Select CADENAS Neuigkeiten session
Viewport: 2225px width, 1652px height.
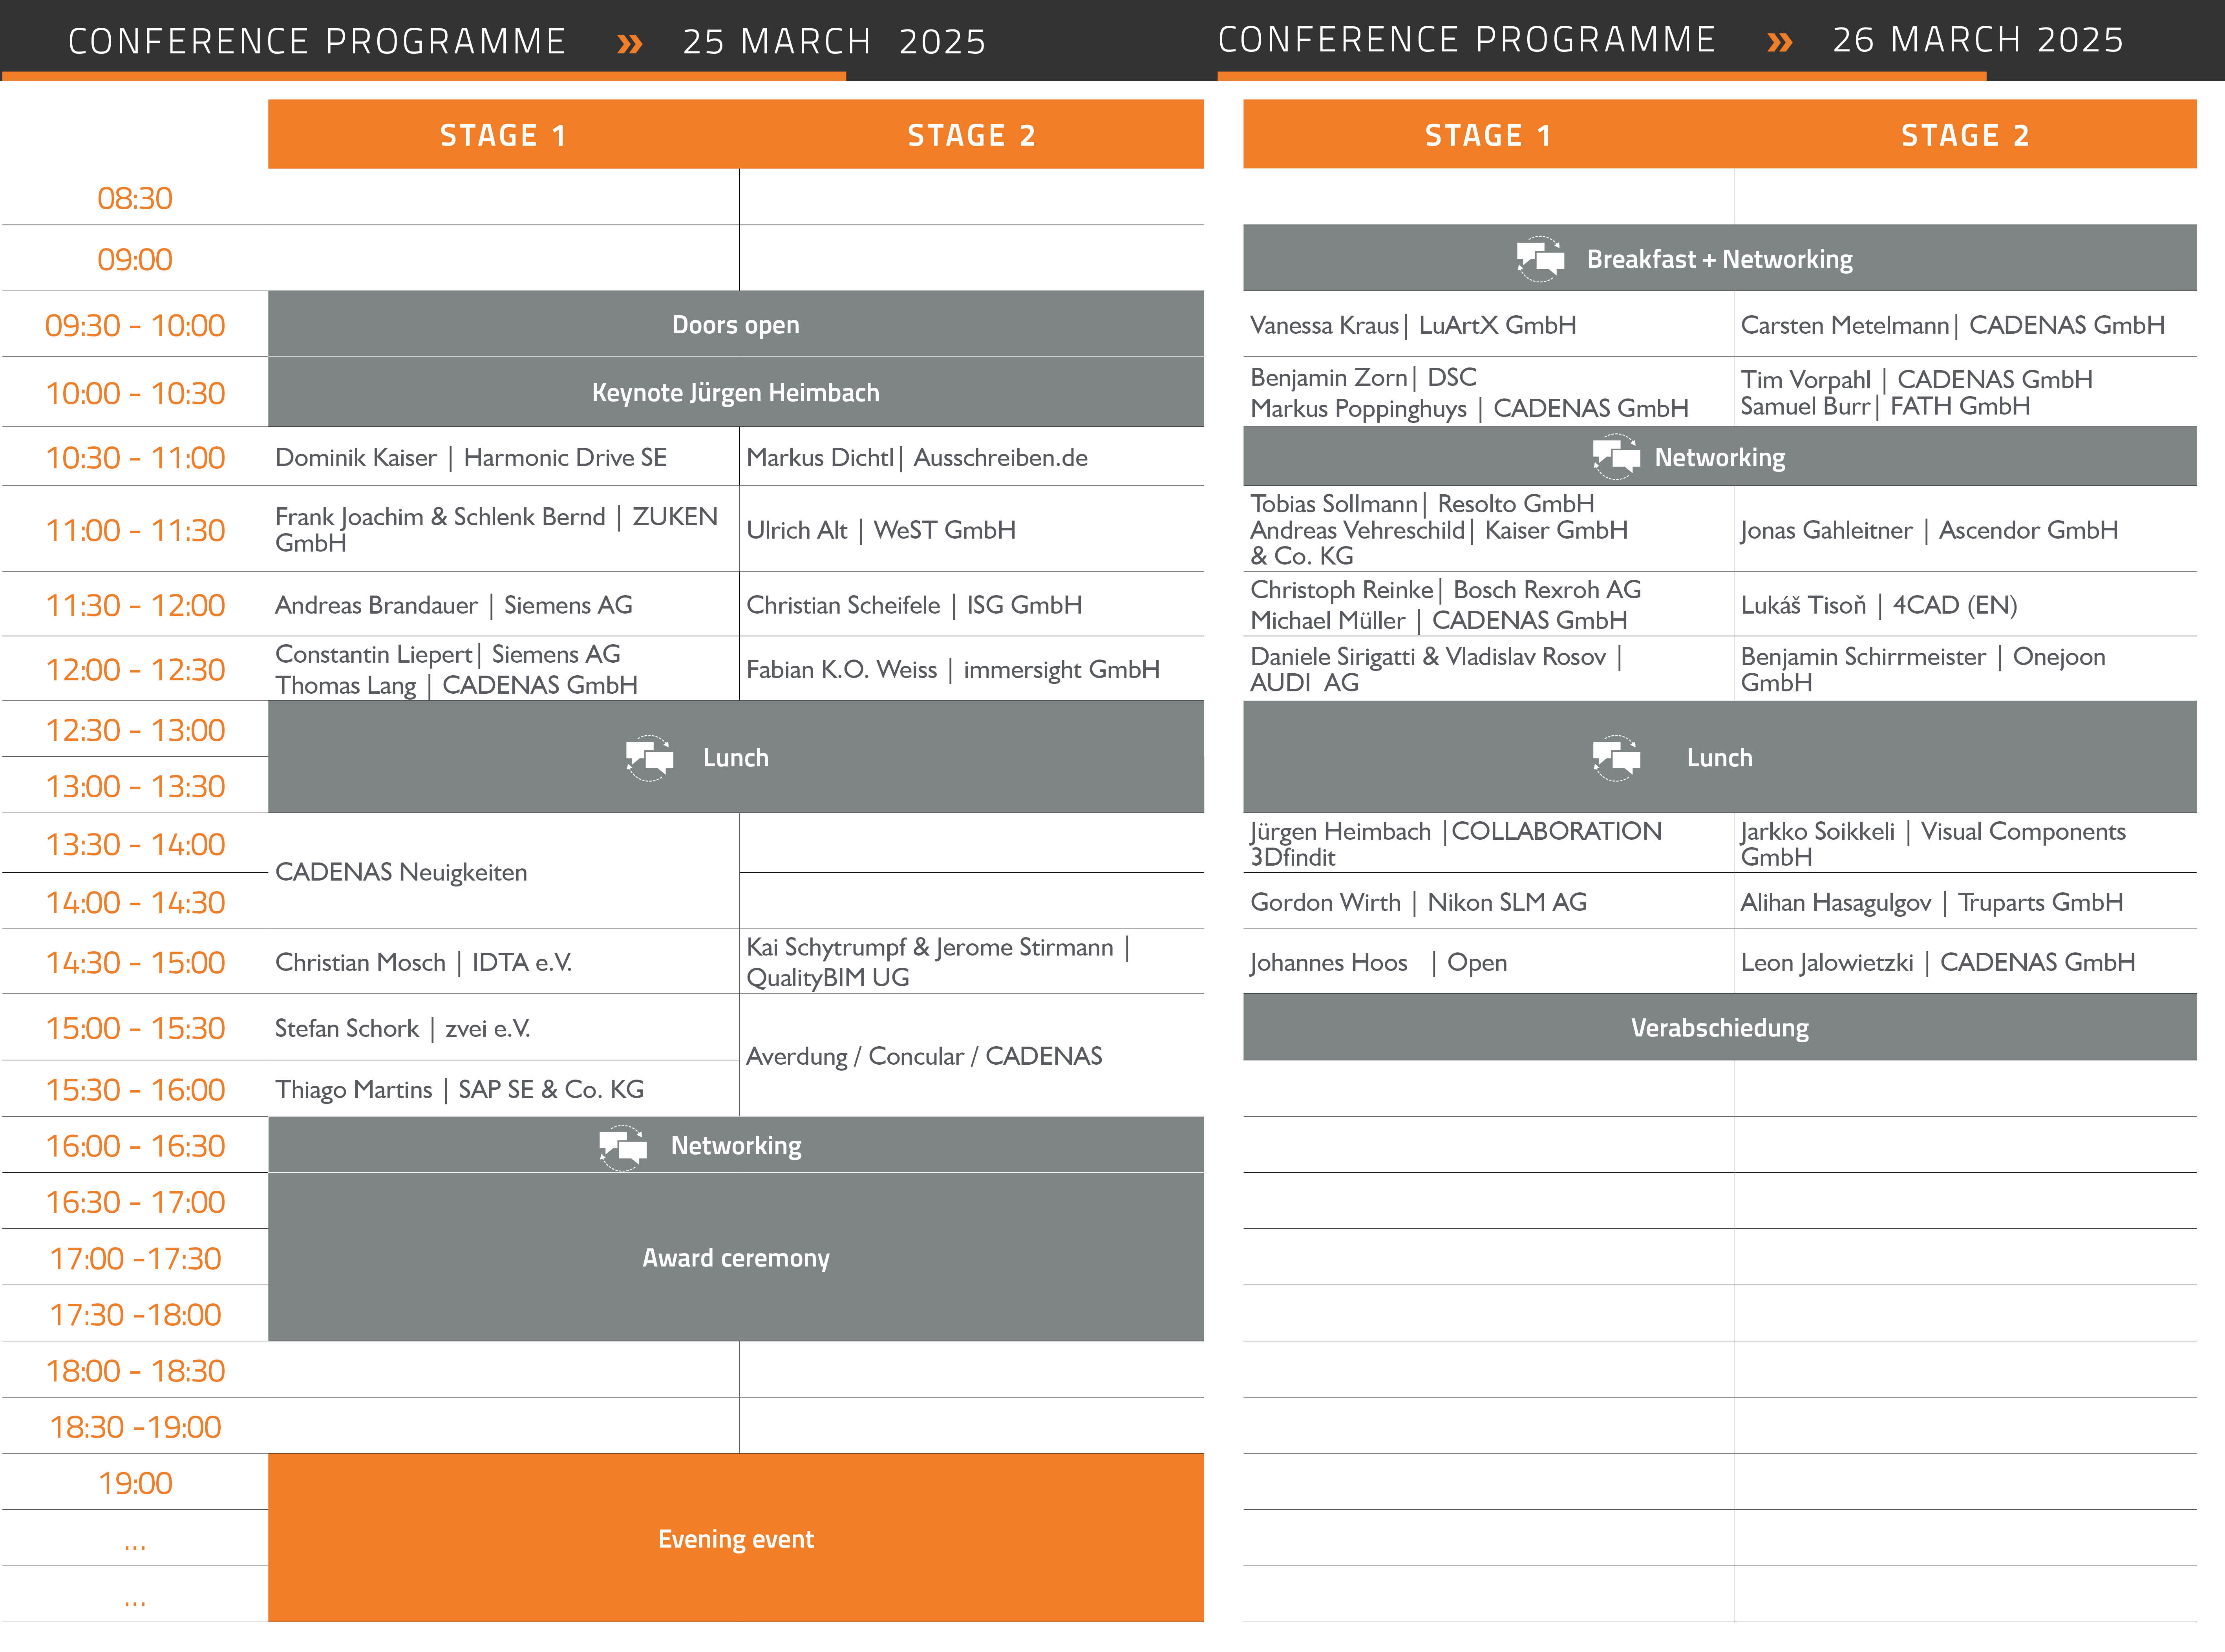pyautogui.click(x=401, y=872)
